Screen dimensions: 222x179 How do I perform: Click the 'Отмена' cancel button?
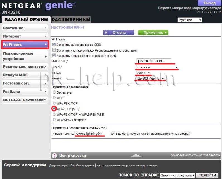(119, 33)
